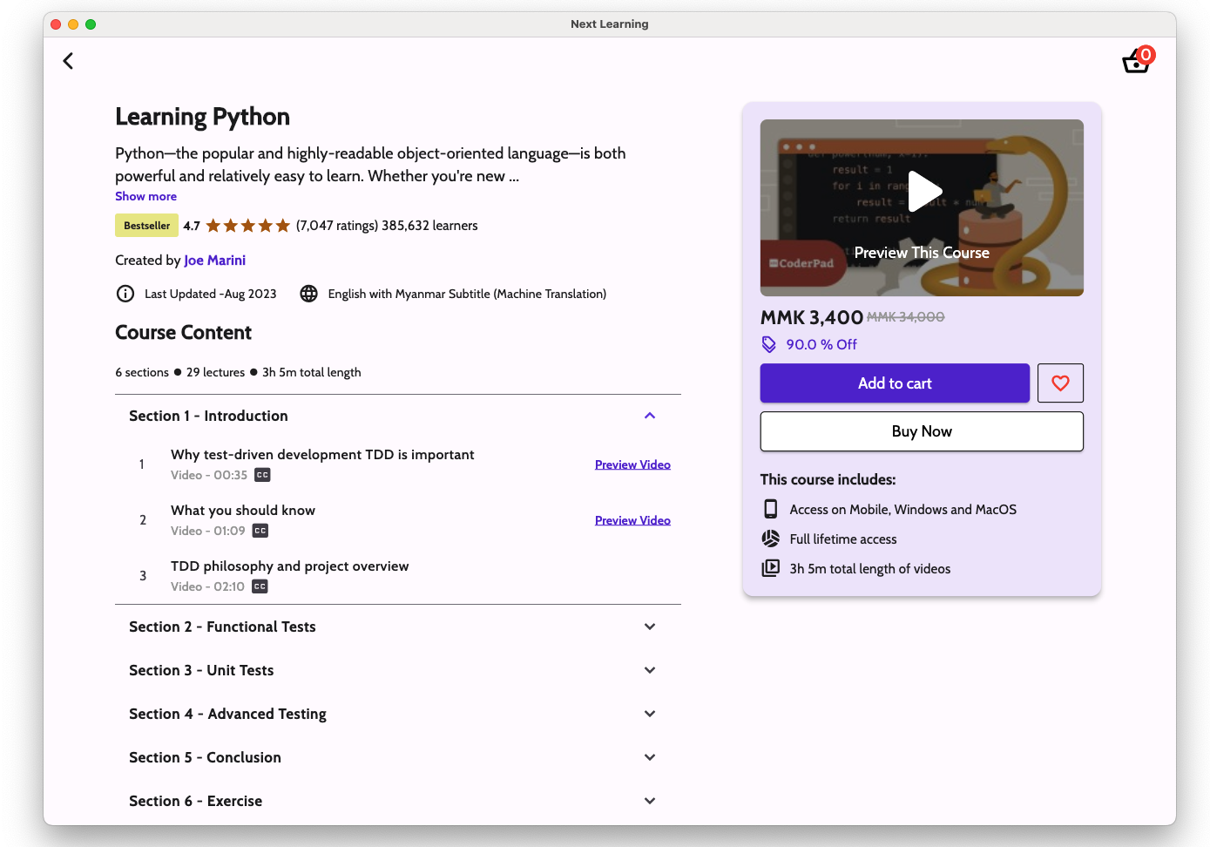Click the info icon beside Last Updated
Screen dimensions: 1210x847
(125, 294)
